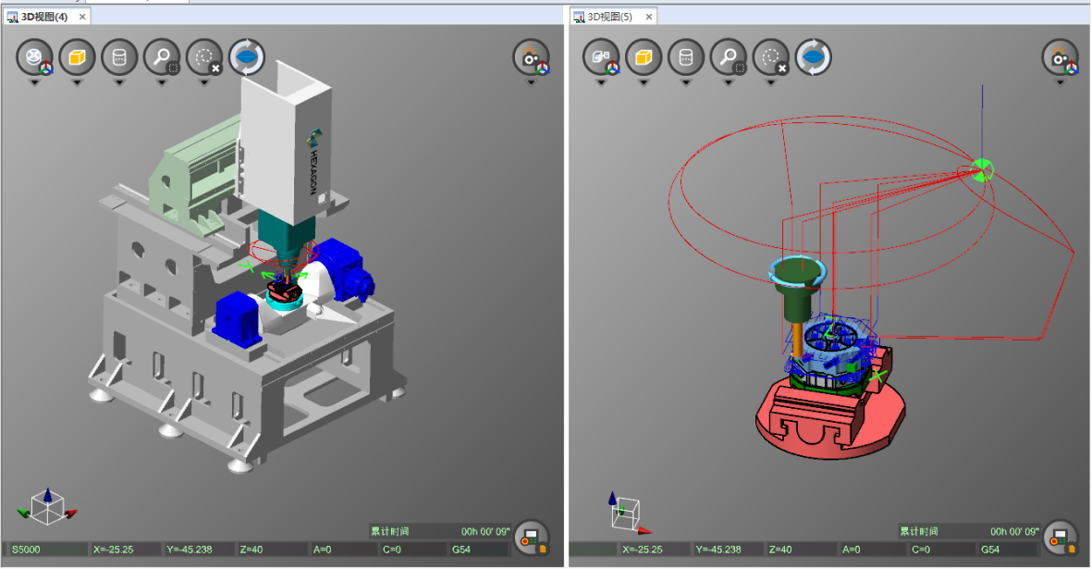Click the status display icon at bottom-right of left viewport

[x=531, y=537]
